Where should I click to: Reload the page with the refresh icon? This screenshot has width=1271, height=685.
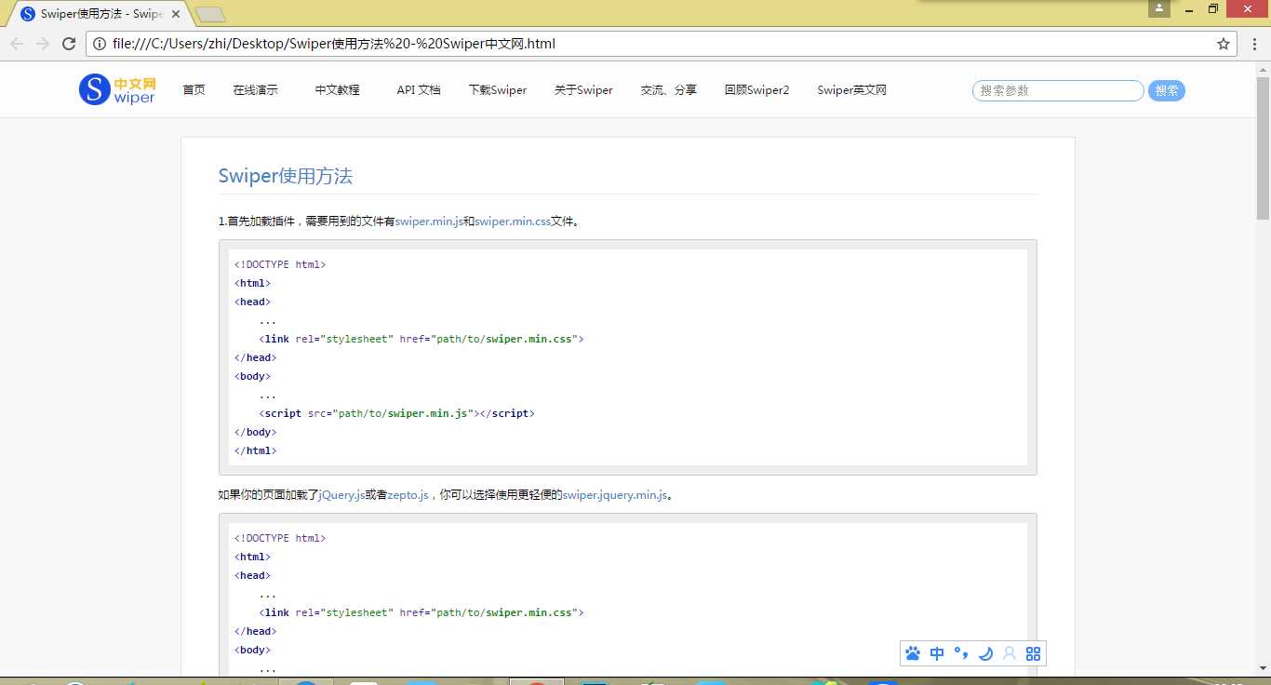(69, 44)
